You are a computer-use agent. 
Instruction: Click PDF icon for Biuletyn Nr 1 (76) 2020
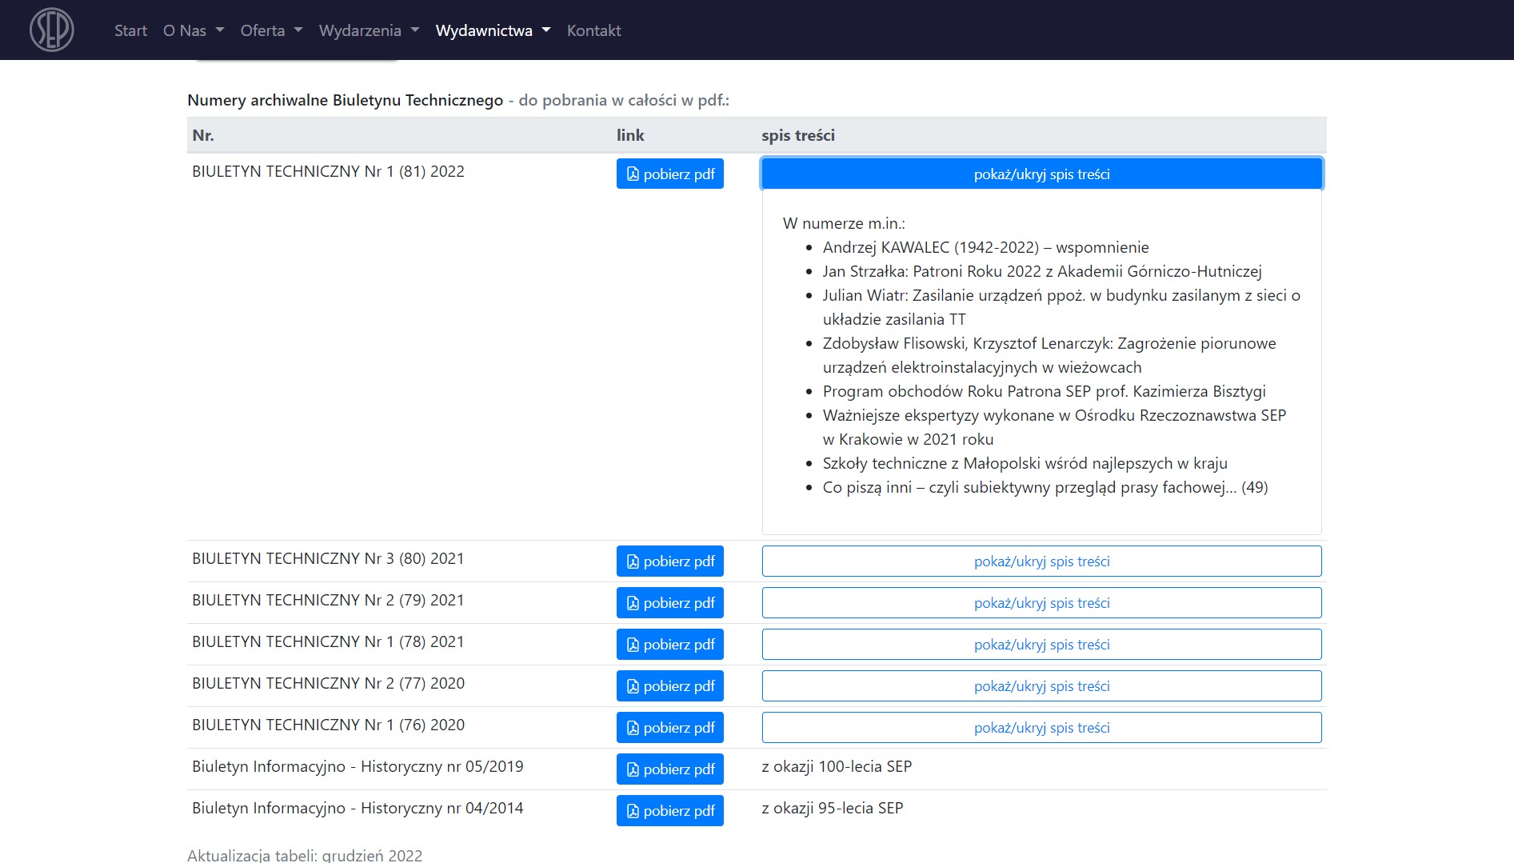pyautogui.click(x=633, y=728)
